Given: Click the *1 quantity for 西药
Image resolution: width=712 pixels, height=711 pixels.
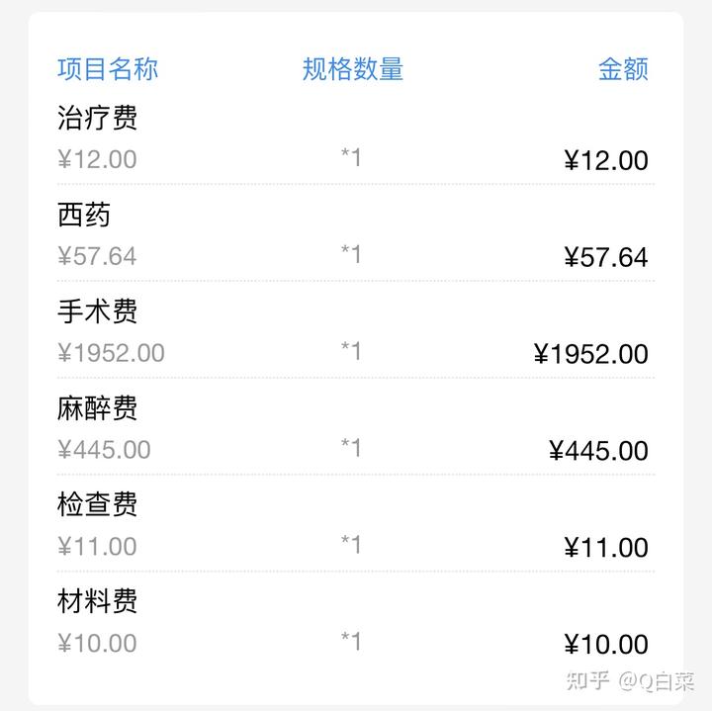Looking at the screenshot, I should (x=351, y=254).
